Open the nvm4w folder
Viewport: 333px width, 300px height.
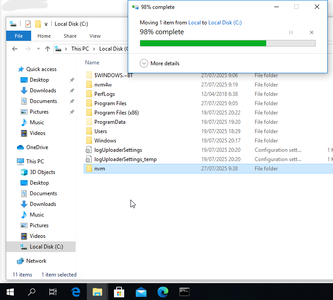tap(103, 85)
